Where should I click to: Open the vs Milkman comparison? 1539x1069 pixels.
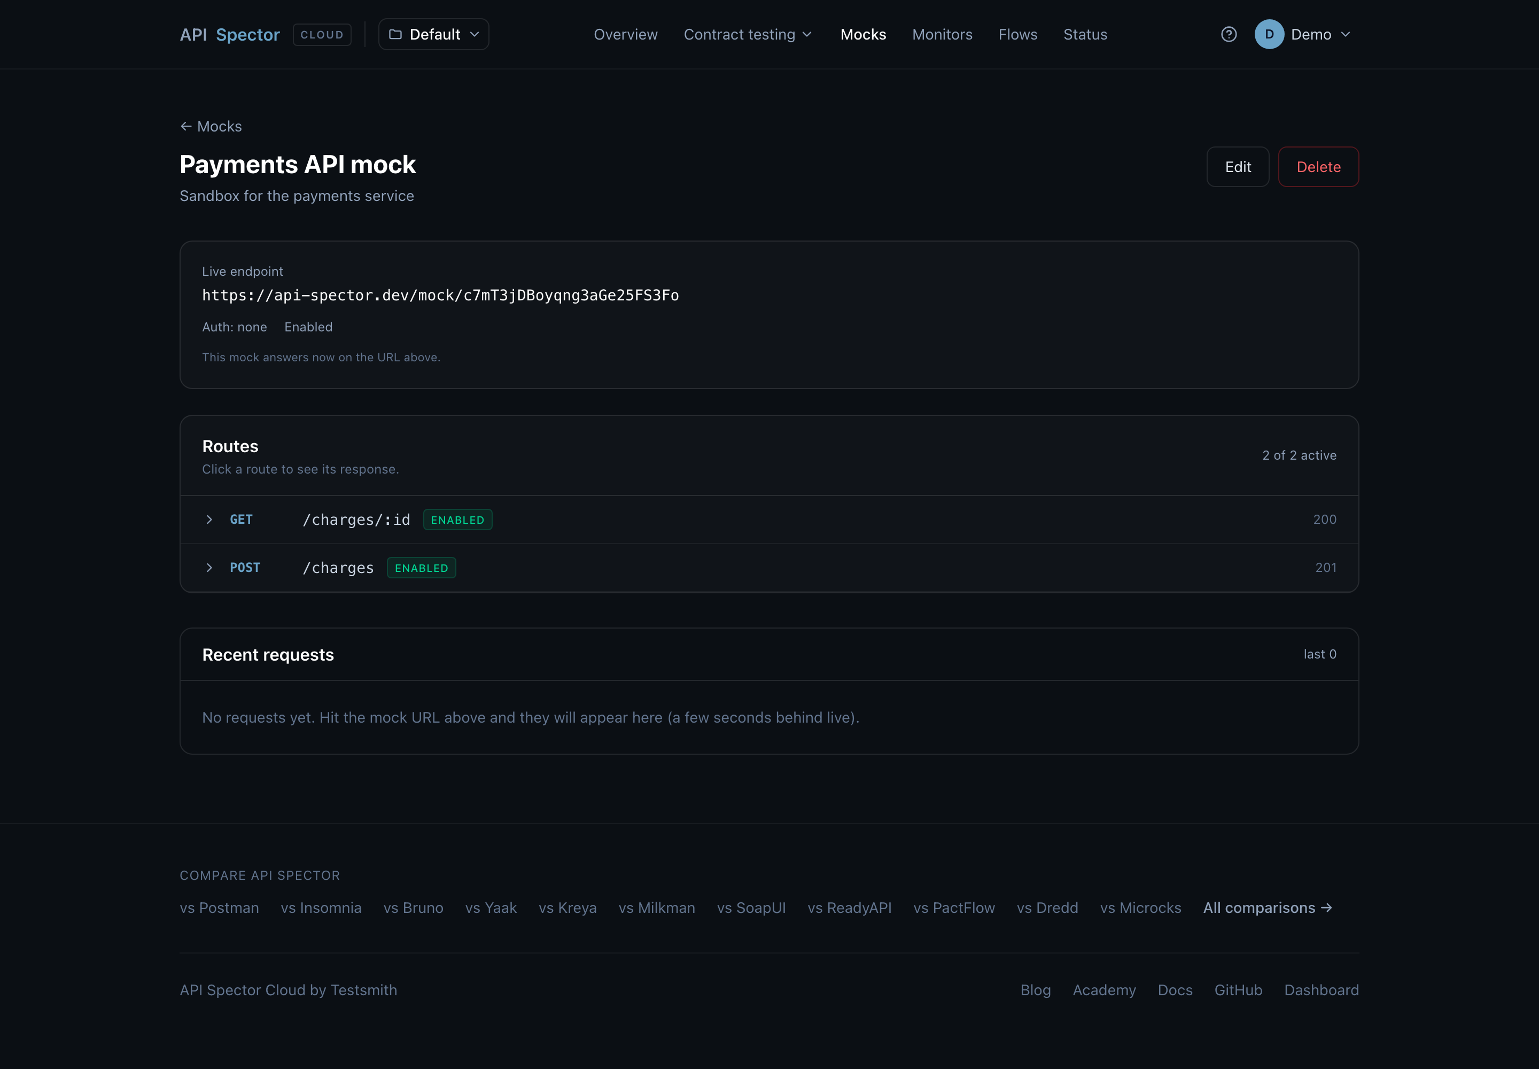657,908
